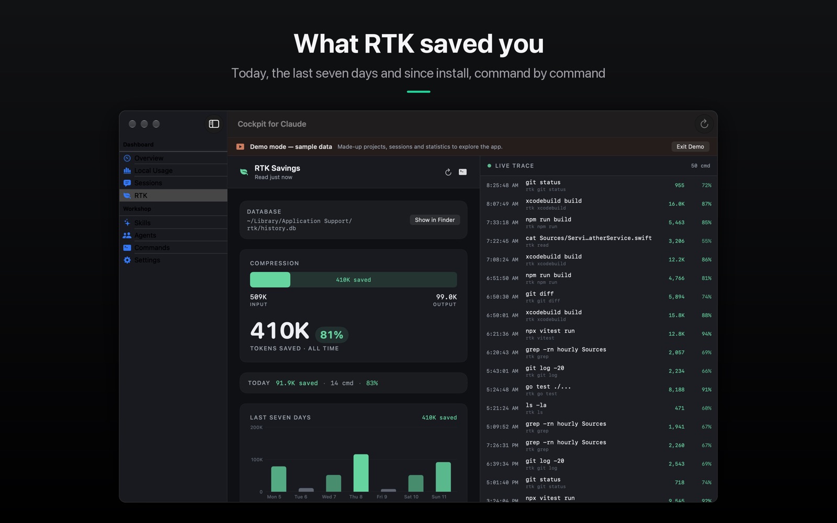Click the Local Usage chart icon
This screenshot has width=837, height=523.
pos(127,170)
